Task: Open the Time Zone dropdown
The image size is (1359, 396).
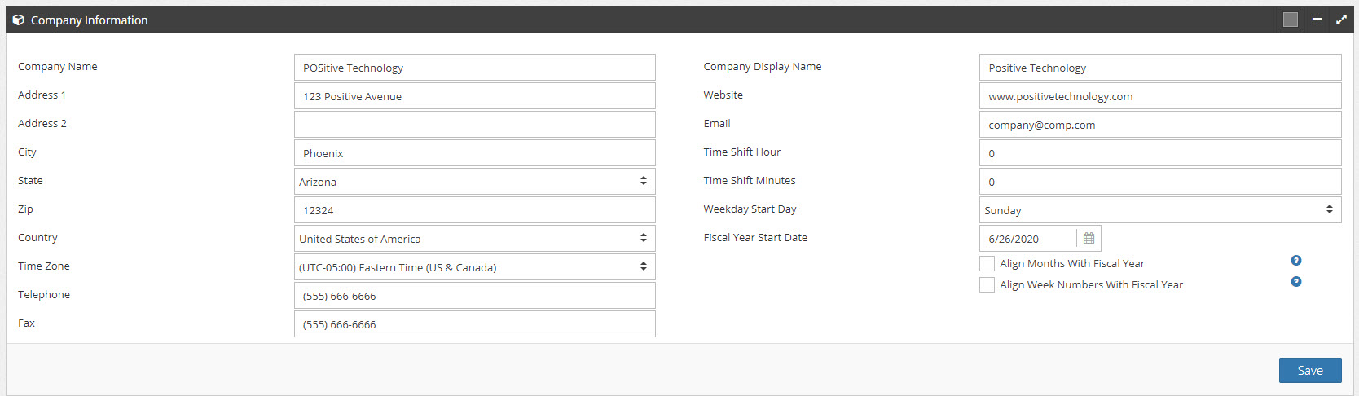Action: [x=474, y=267]
